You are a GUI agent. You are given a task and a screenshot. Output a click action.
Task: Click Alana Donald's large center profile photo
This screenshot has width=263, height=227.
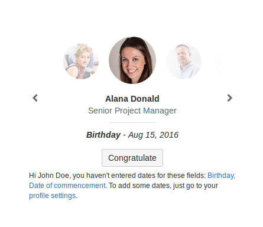click(x=132, y=60)
